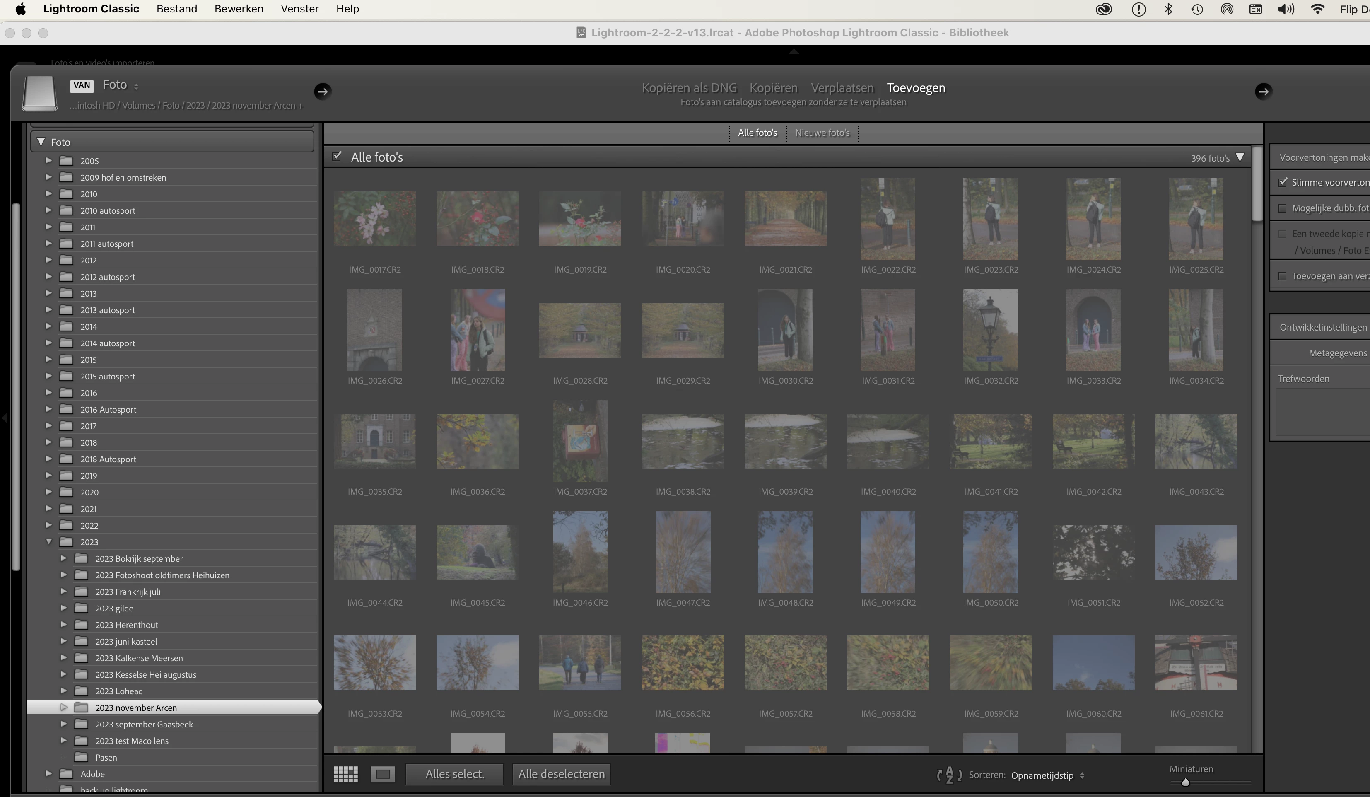Viewport: 1370px width, 797px height.
Task: Disable Slimme voorvertoningen checkbox
Action: [x=1283, y=182]
